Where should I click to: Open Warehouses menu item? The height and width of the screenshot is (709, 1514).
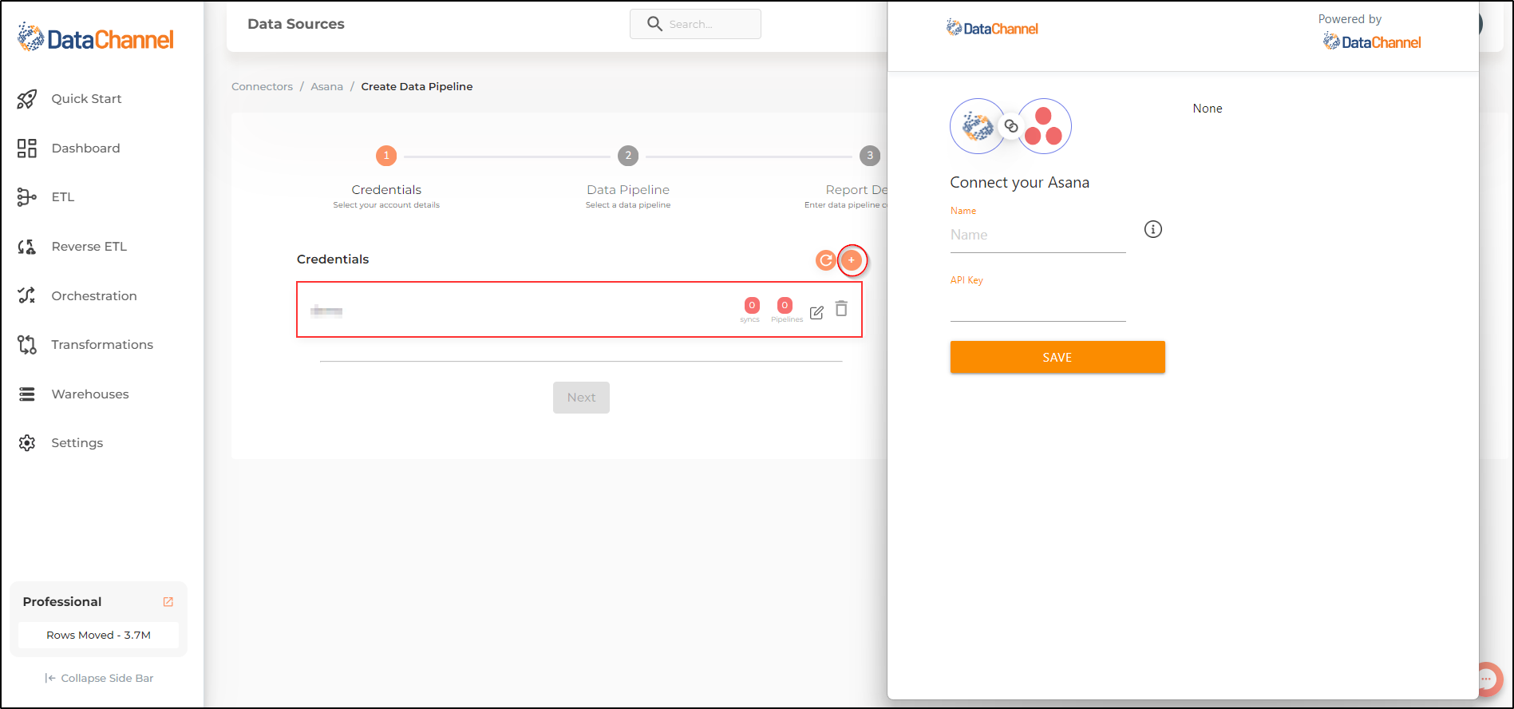click(90, 394)
